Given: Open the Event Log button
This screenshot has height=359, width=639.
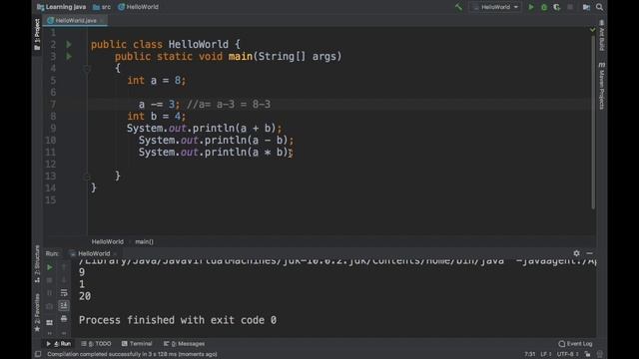Looking at the screenshot, I should tap(575, 343).
